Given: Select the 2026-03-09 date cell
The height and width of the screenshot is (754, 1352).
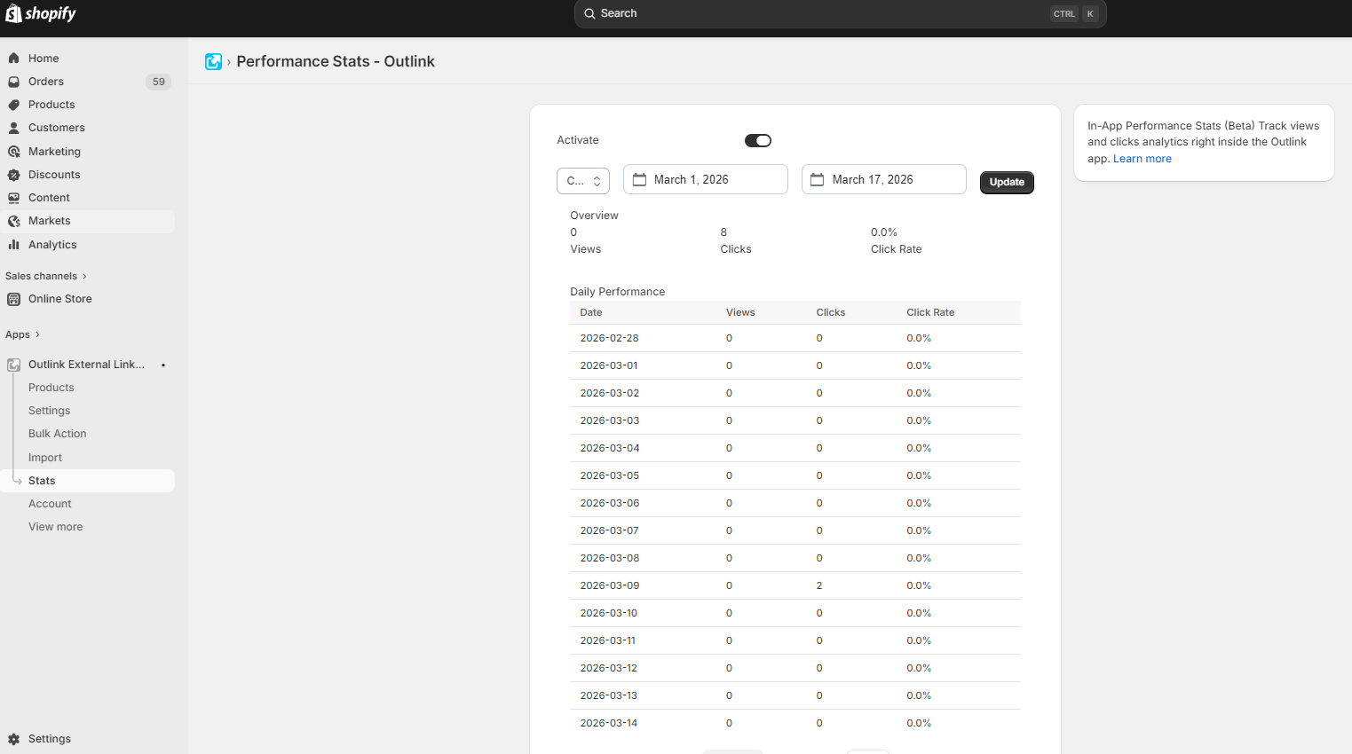Looking at the screenshot, I should [609, 585].
